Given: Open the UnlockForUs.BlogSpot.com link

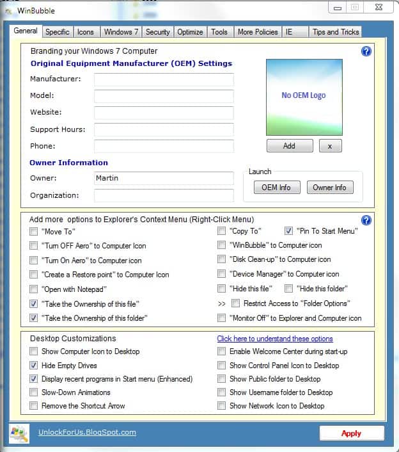Looking at the screenshot, I should [x=87, y=432].
